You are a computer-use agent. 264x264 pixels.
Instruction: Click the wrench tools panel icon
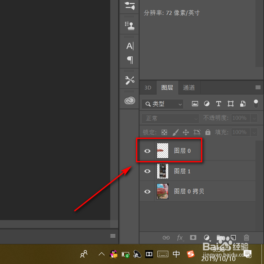pyautogui.click(x=129, y=80)
